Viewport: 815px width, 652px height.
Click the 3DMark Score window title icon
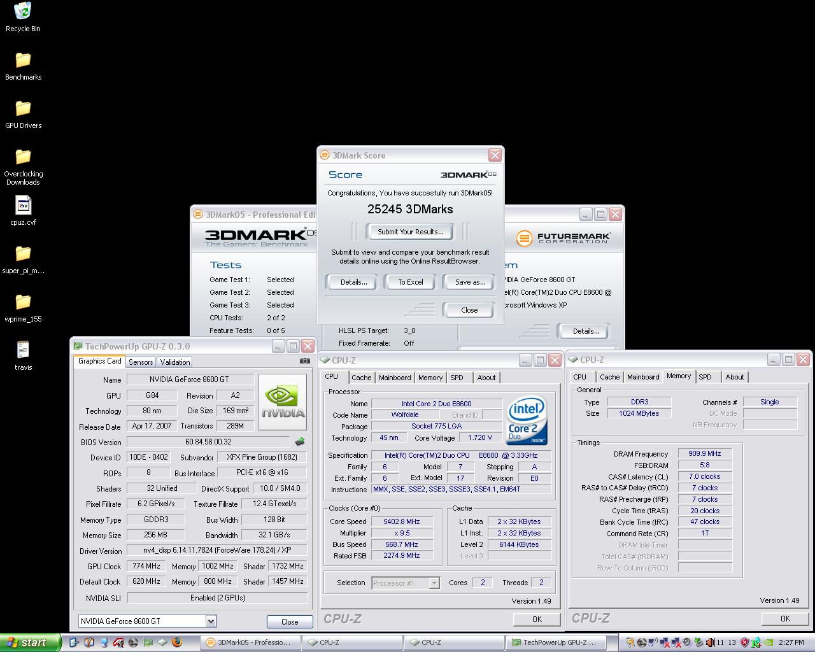pyautogui.click(x=325, y=155)
